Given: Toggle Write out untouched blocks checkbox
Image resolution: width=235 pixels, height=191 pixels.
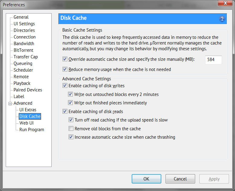Looking at the screenshot, I should [x=70, y=94].
